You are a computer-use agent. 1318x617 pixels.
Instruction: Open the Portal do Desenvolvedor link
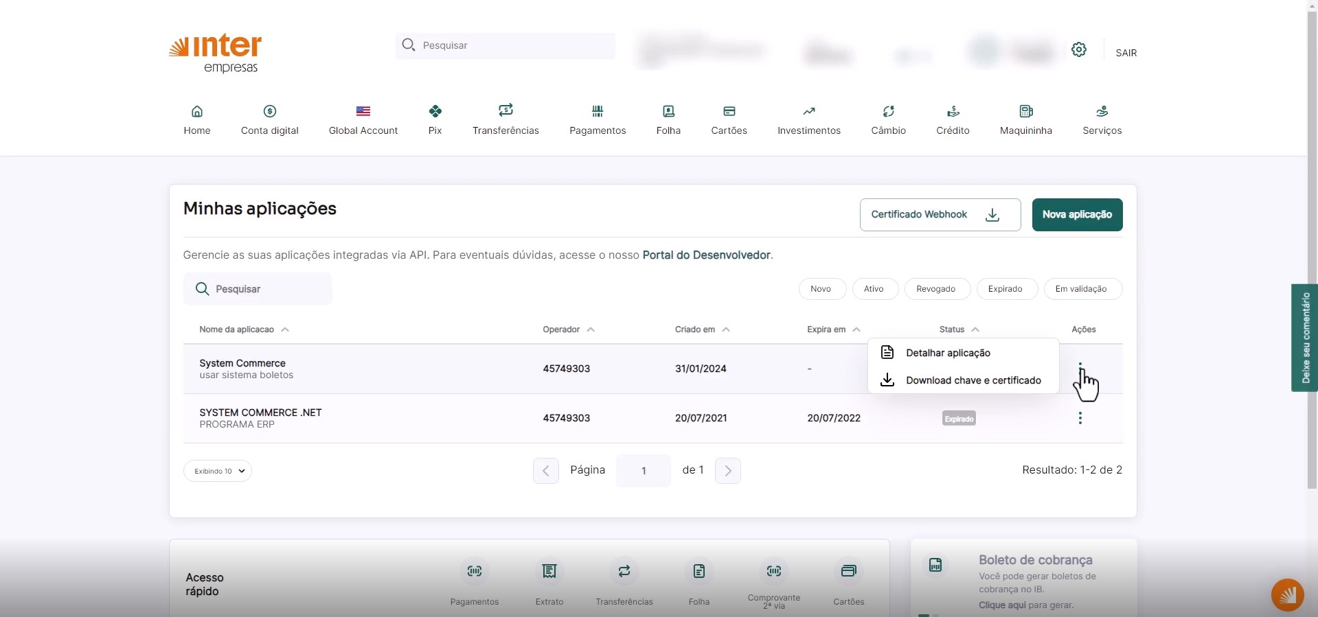706,255
